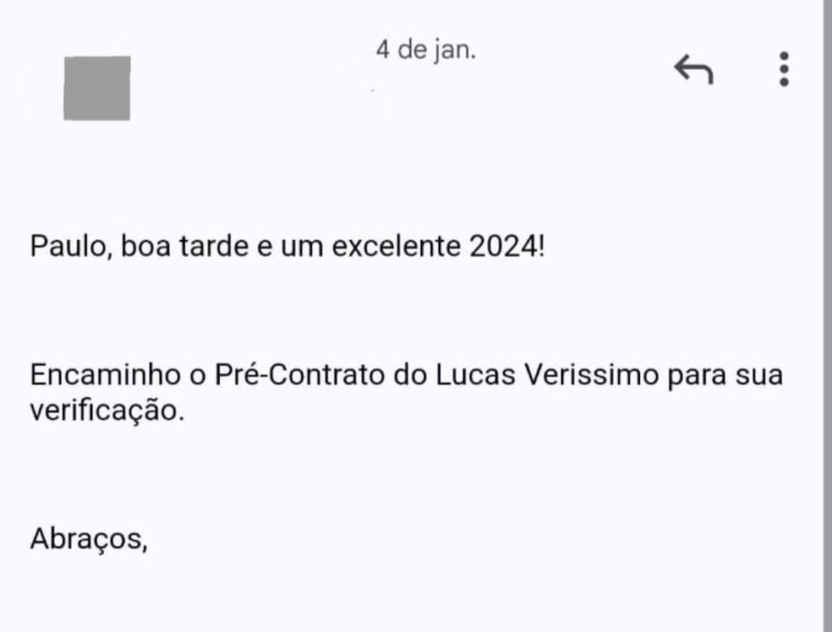Click 'para sua' in the body text
The image size is (832, 632).
pyautogui.click(x=721, y=374)
